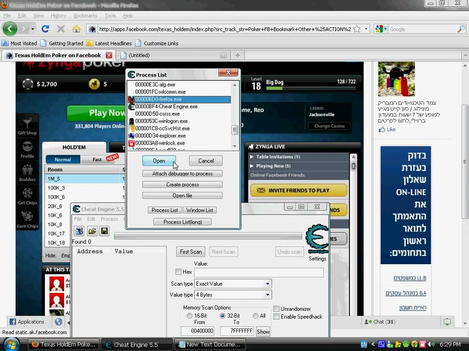The height and width of the screenshot is (351, 469).
Task: Click Window List button
Action: [x=199, y=210]
